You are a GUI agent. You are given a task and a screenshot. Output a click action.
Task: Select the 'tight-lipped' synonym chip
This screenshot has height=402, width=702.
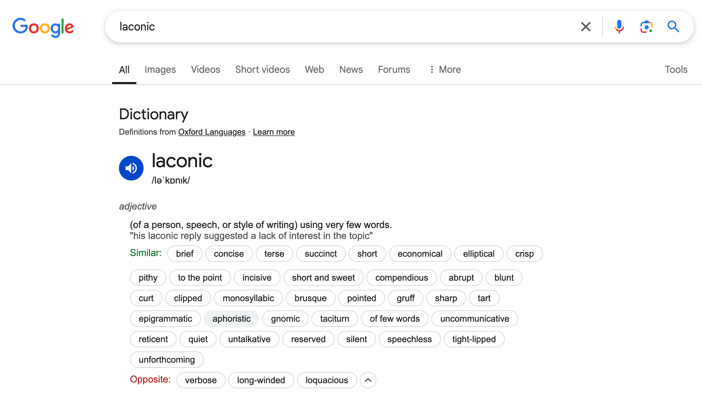point(474,339)
